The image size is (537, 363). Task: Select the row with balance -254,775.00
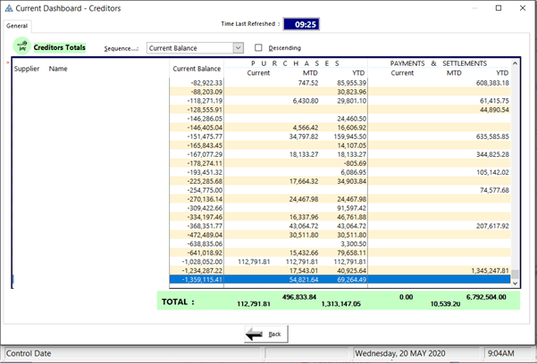coord(340,190)
